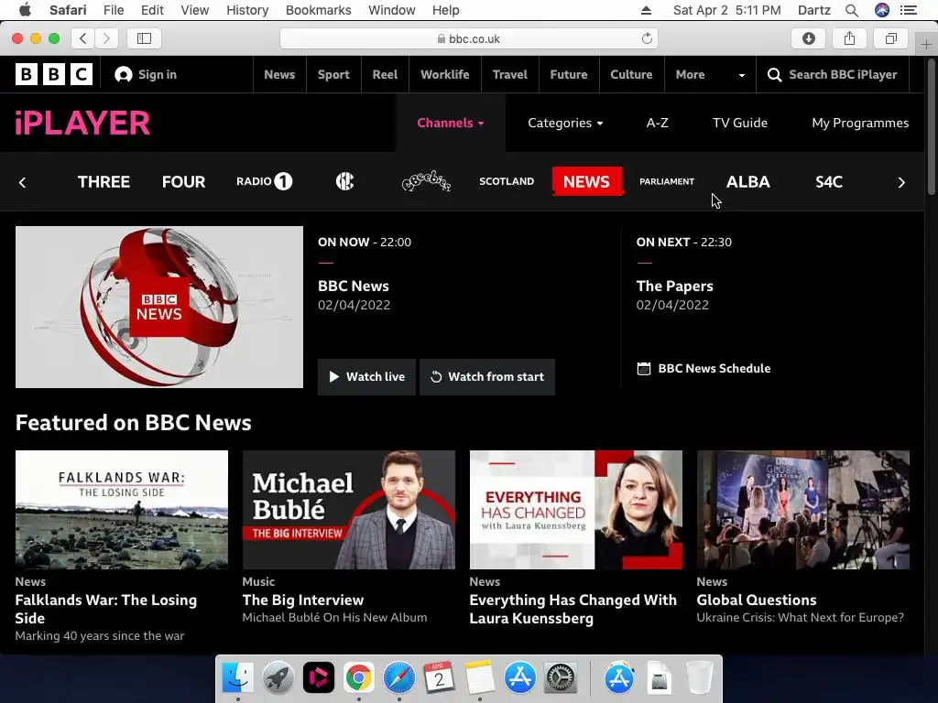This screenshot has width=938, height=703.
Task: Show the previous channels with left arrow
Action: (x=23, y=182)
